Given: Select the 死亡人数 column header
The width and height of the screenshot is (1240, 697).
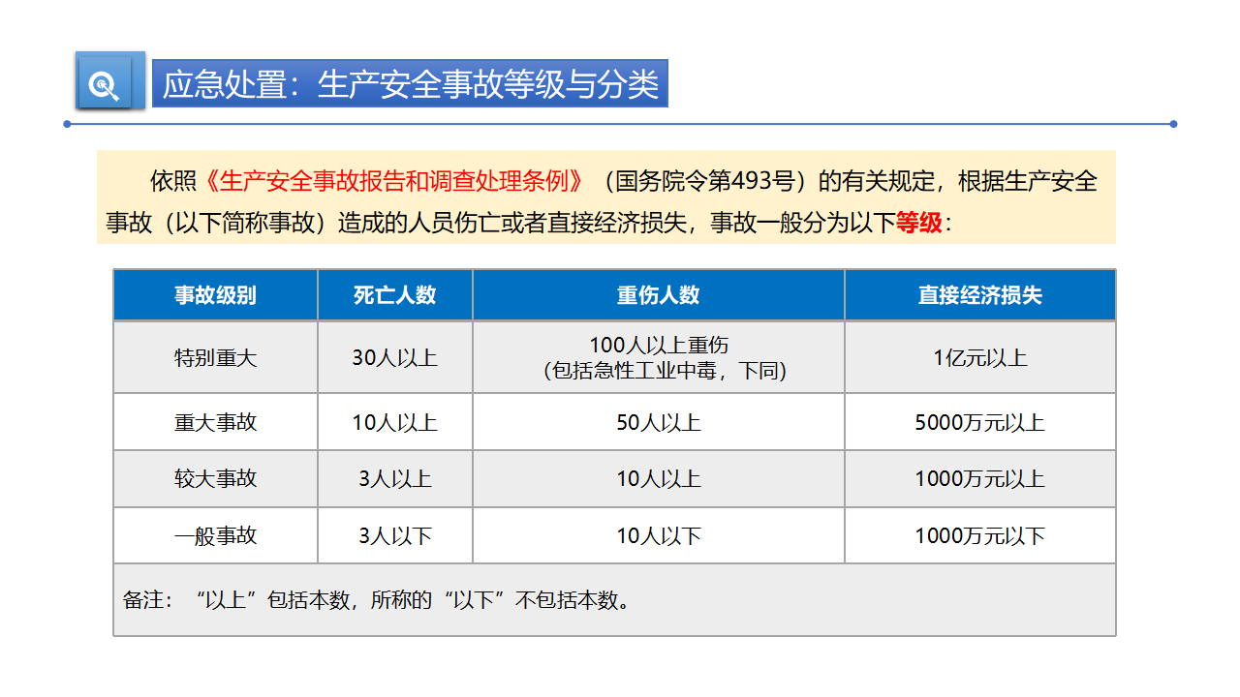Looking at the screenshot, I should click(x=395, y=295).
